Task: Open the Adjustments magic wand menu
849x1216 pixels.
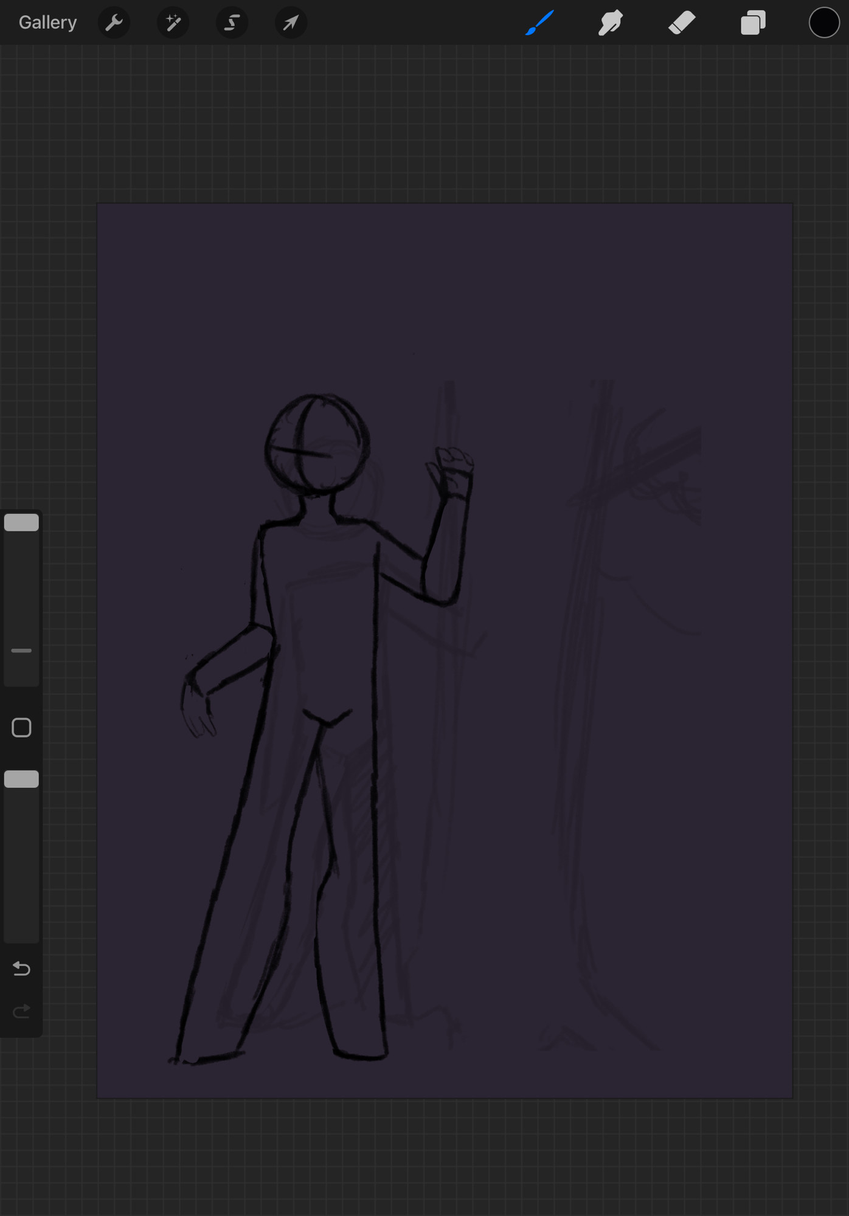Action: (173, 22)
